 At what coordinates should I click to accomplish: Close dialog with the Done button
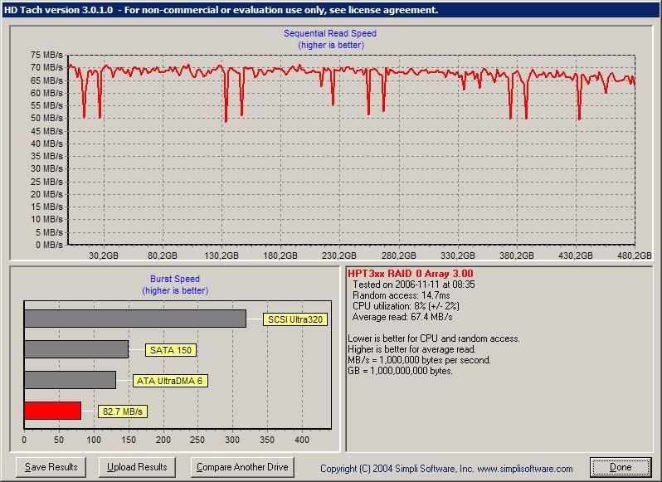tap(621, 467)
